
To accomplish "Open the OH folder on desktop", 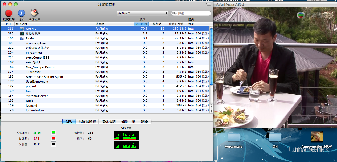I will click(x=275, y=137).
